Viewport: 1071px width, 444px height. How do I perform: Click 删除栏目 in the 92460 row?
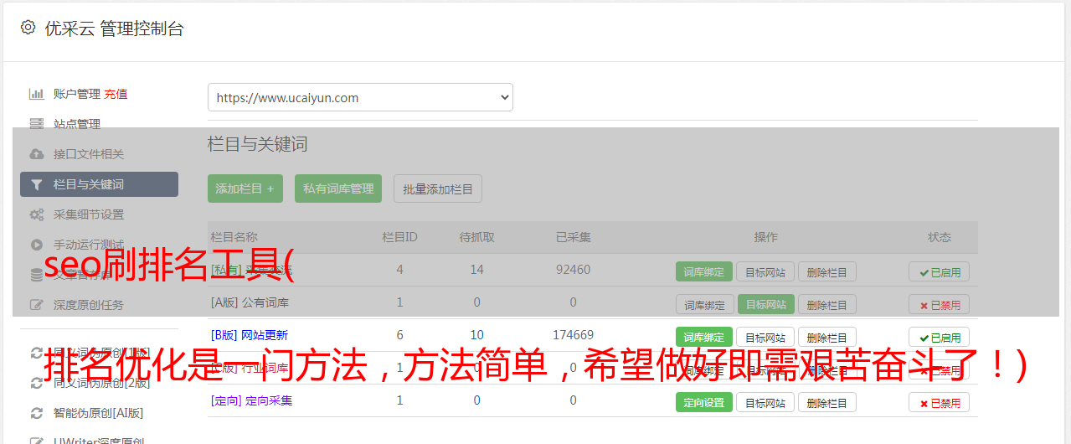(826, 271)
